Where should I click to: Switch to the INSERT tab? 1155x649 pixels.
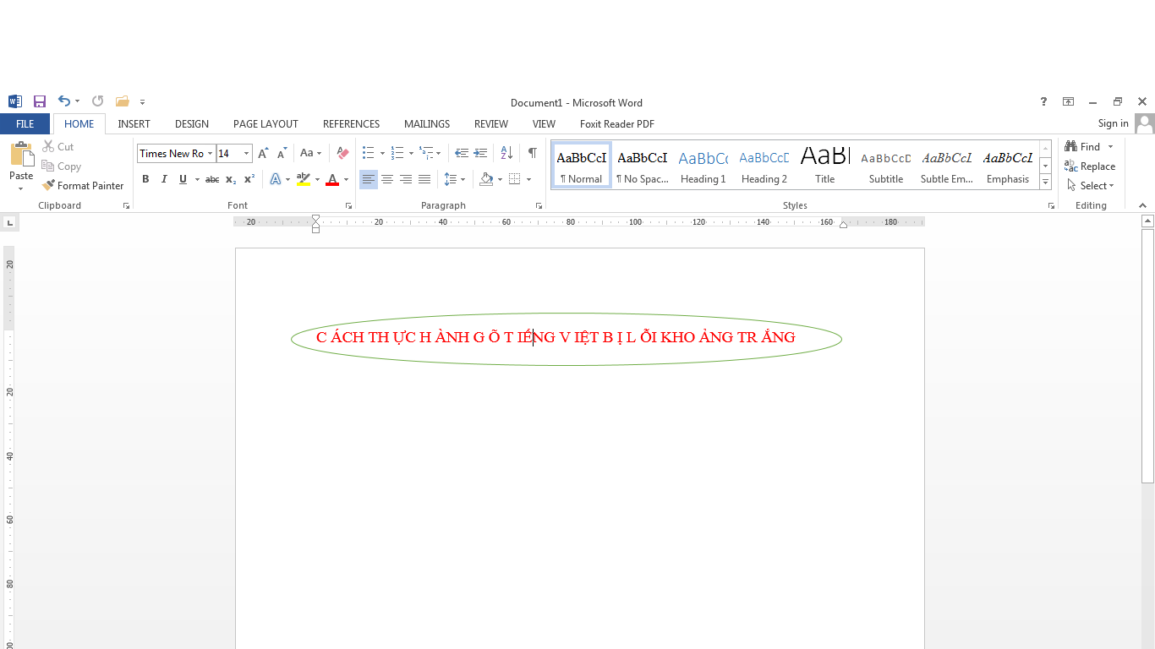click(134, 124)
